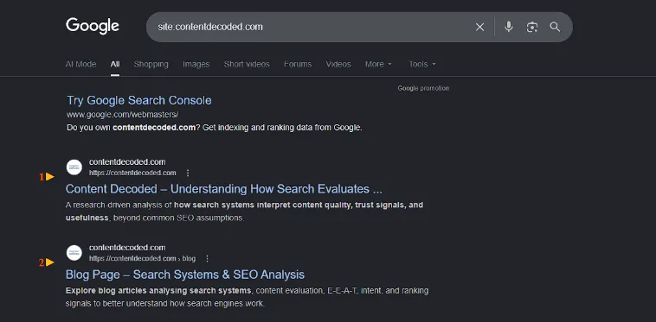This screenshot has height=322, width=656.
Task: Click snippet starting 'A research-driven analysis'
Action: point(244,212)
